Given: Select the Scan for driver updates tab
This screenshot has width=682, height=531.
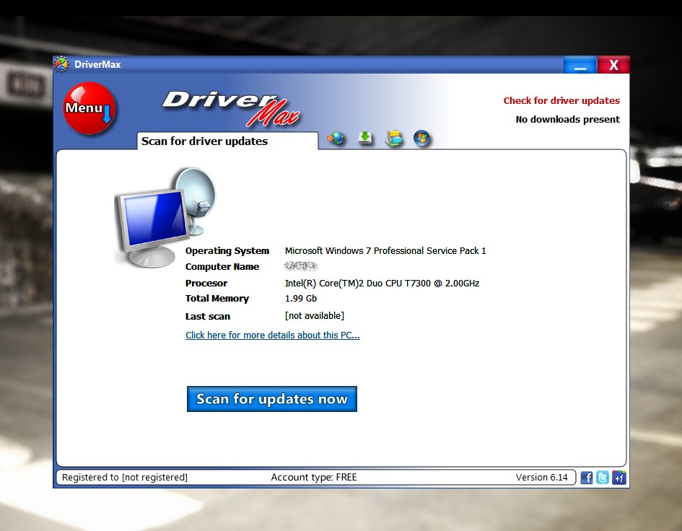Looking at the screenshot, I should click(x=227, y=141).
